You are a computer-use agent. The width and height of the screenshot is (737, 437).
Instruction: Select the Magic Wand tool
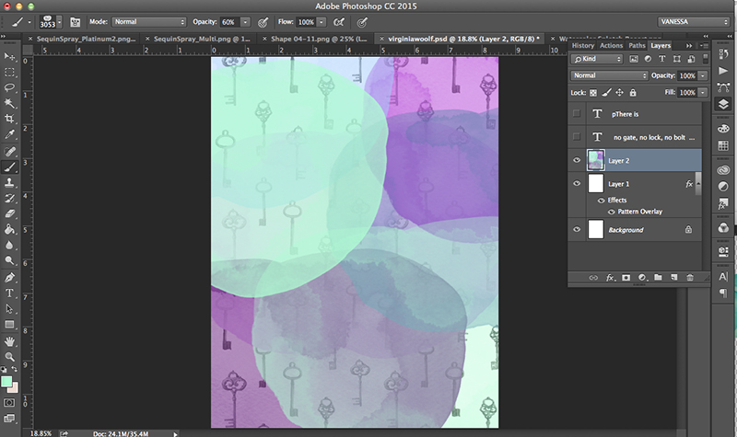tap(9, 103)
